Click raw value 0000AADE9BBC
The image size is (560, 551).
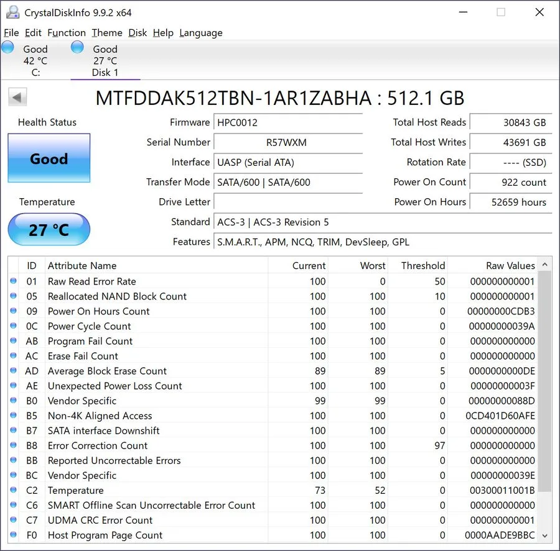[x=500, y=535]
